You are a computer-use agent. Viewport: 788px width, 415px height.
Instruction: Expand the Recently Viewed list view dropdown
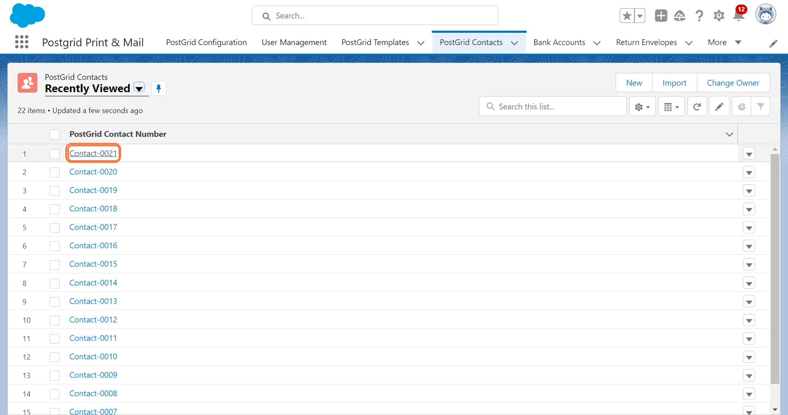point(140,88)
